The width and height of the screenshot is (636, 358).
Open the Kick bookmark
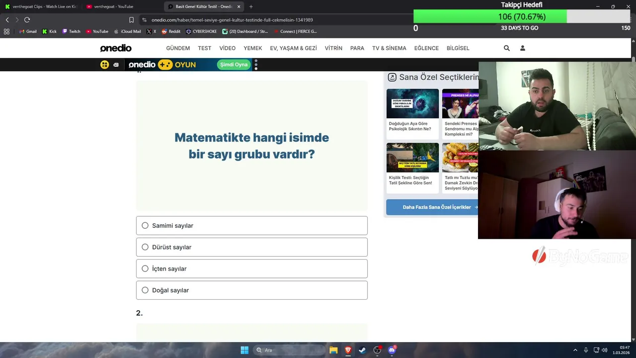coord(49,31)
